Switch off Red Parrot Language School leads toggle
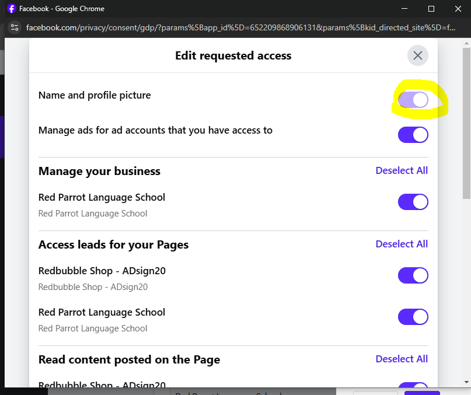The image size is (471, 395). coord(413,317)
